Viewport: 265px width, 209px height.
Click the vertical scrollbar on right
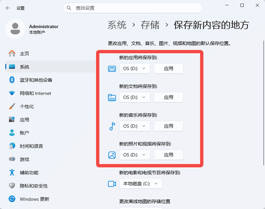[264, 103]
